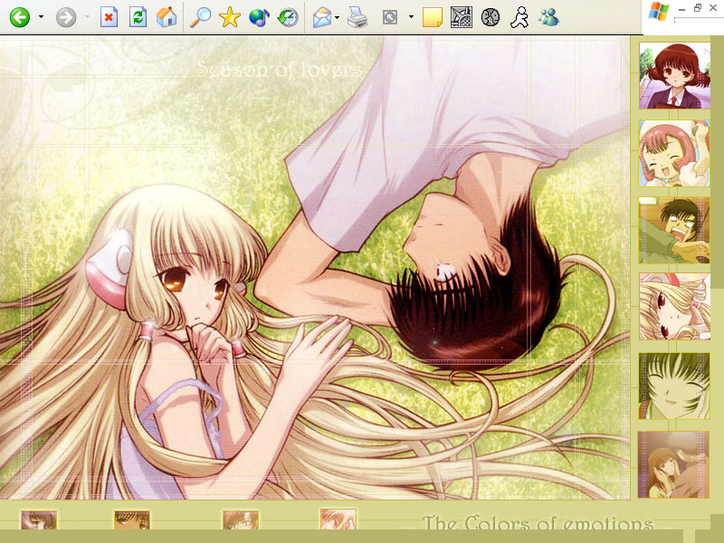
Task: Click the grey square arrow toolbar icon
Action: point(390,17)
